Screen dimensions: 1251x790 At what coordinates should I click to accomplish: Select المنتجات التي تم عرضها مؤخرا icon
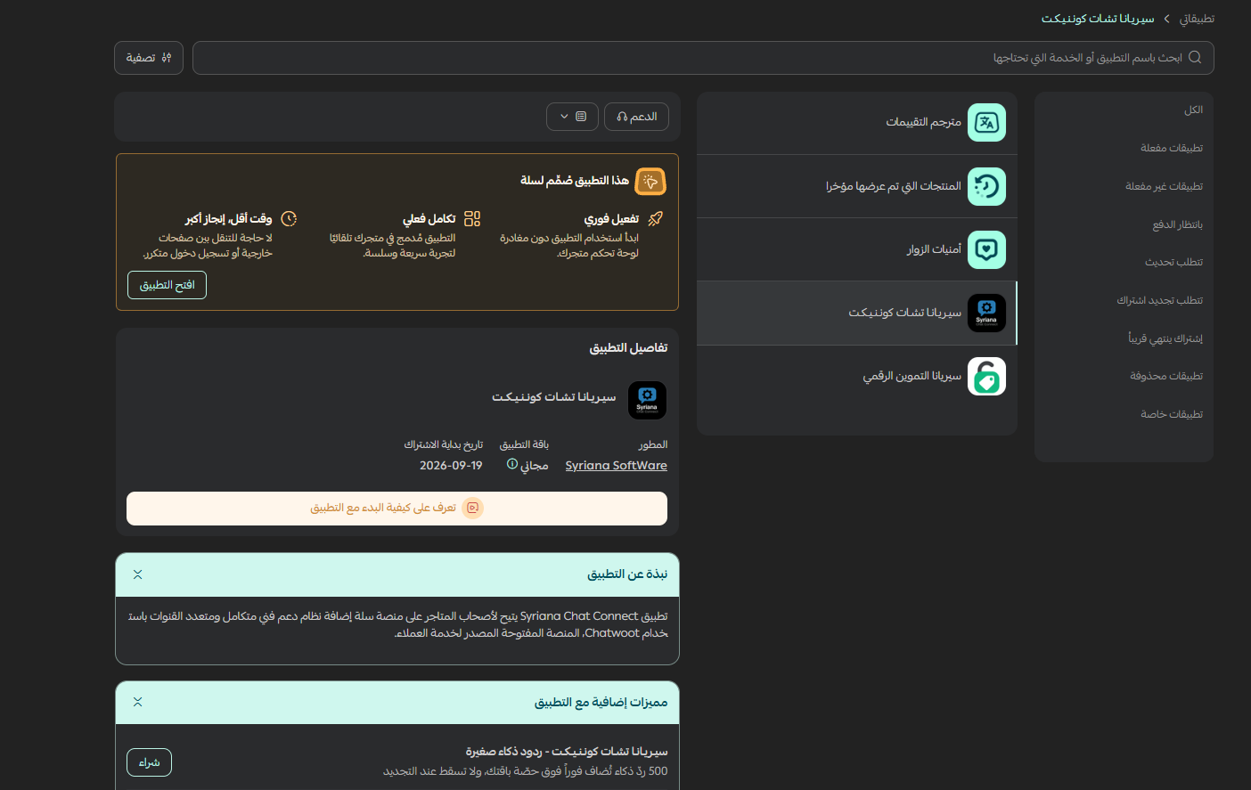[986, 186]
